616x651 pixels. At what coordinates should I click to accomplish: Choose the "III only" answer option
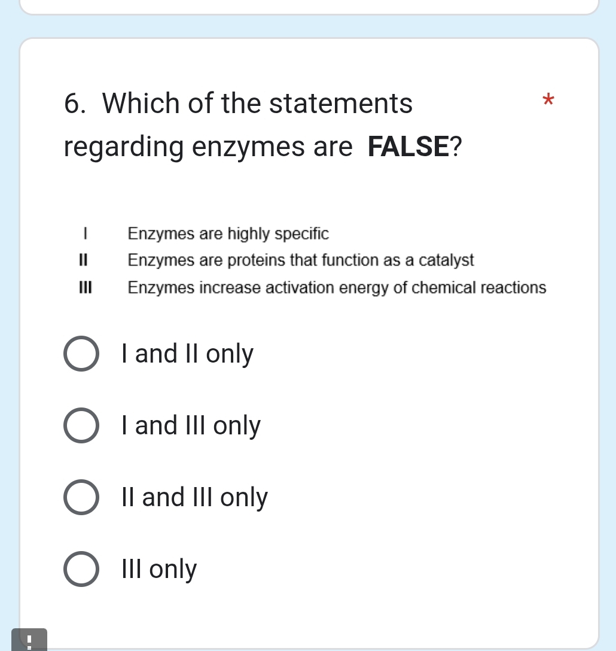point(81,568)
